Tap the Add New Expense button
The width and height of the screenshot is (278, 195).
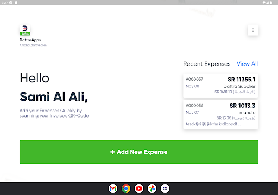139,152
